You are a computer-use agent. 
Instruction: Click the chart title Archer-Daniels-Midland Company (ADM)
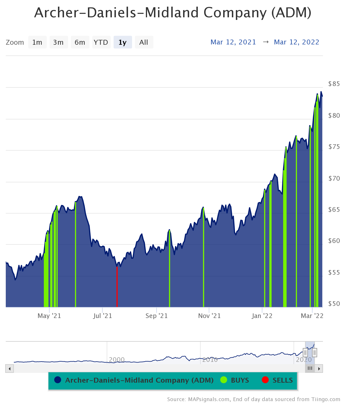point(173,13)
